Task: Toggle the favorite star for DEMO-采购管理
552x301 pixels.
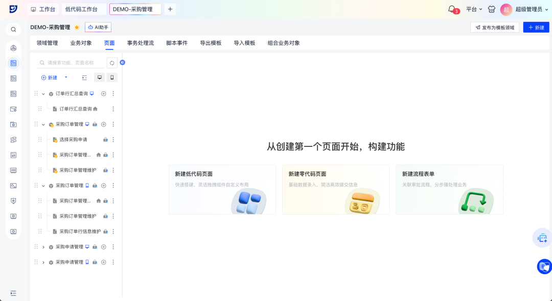Action: (77, 28)
